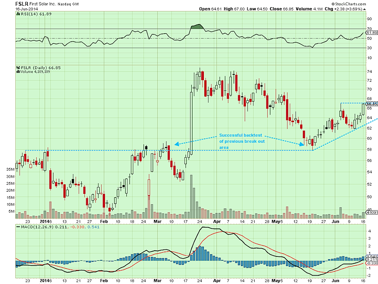Viewport: 378px width, 284px height.
Task: Click the 74 price level on price axis
Action: pyautogui.click(x=369, y=72)
